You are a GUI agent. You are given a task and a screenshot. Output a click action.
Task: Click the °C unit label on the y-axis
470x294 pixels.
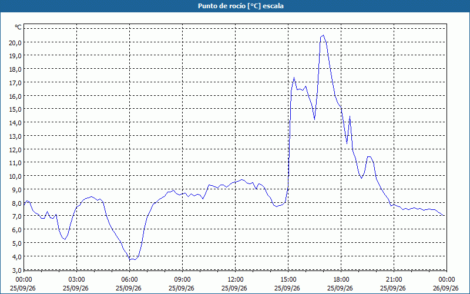point(18,27)
